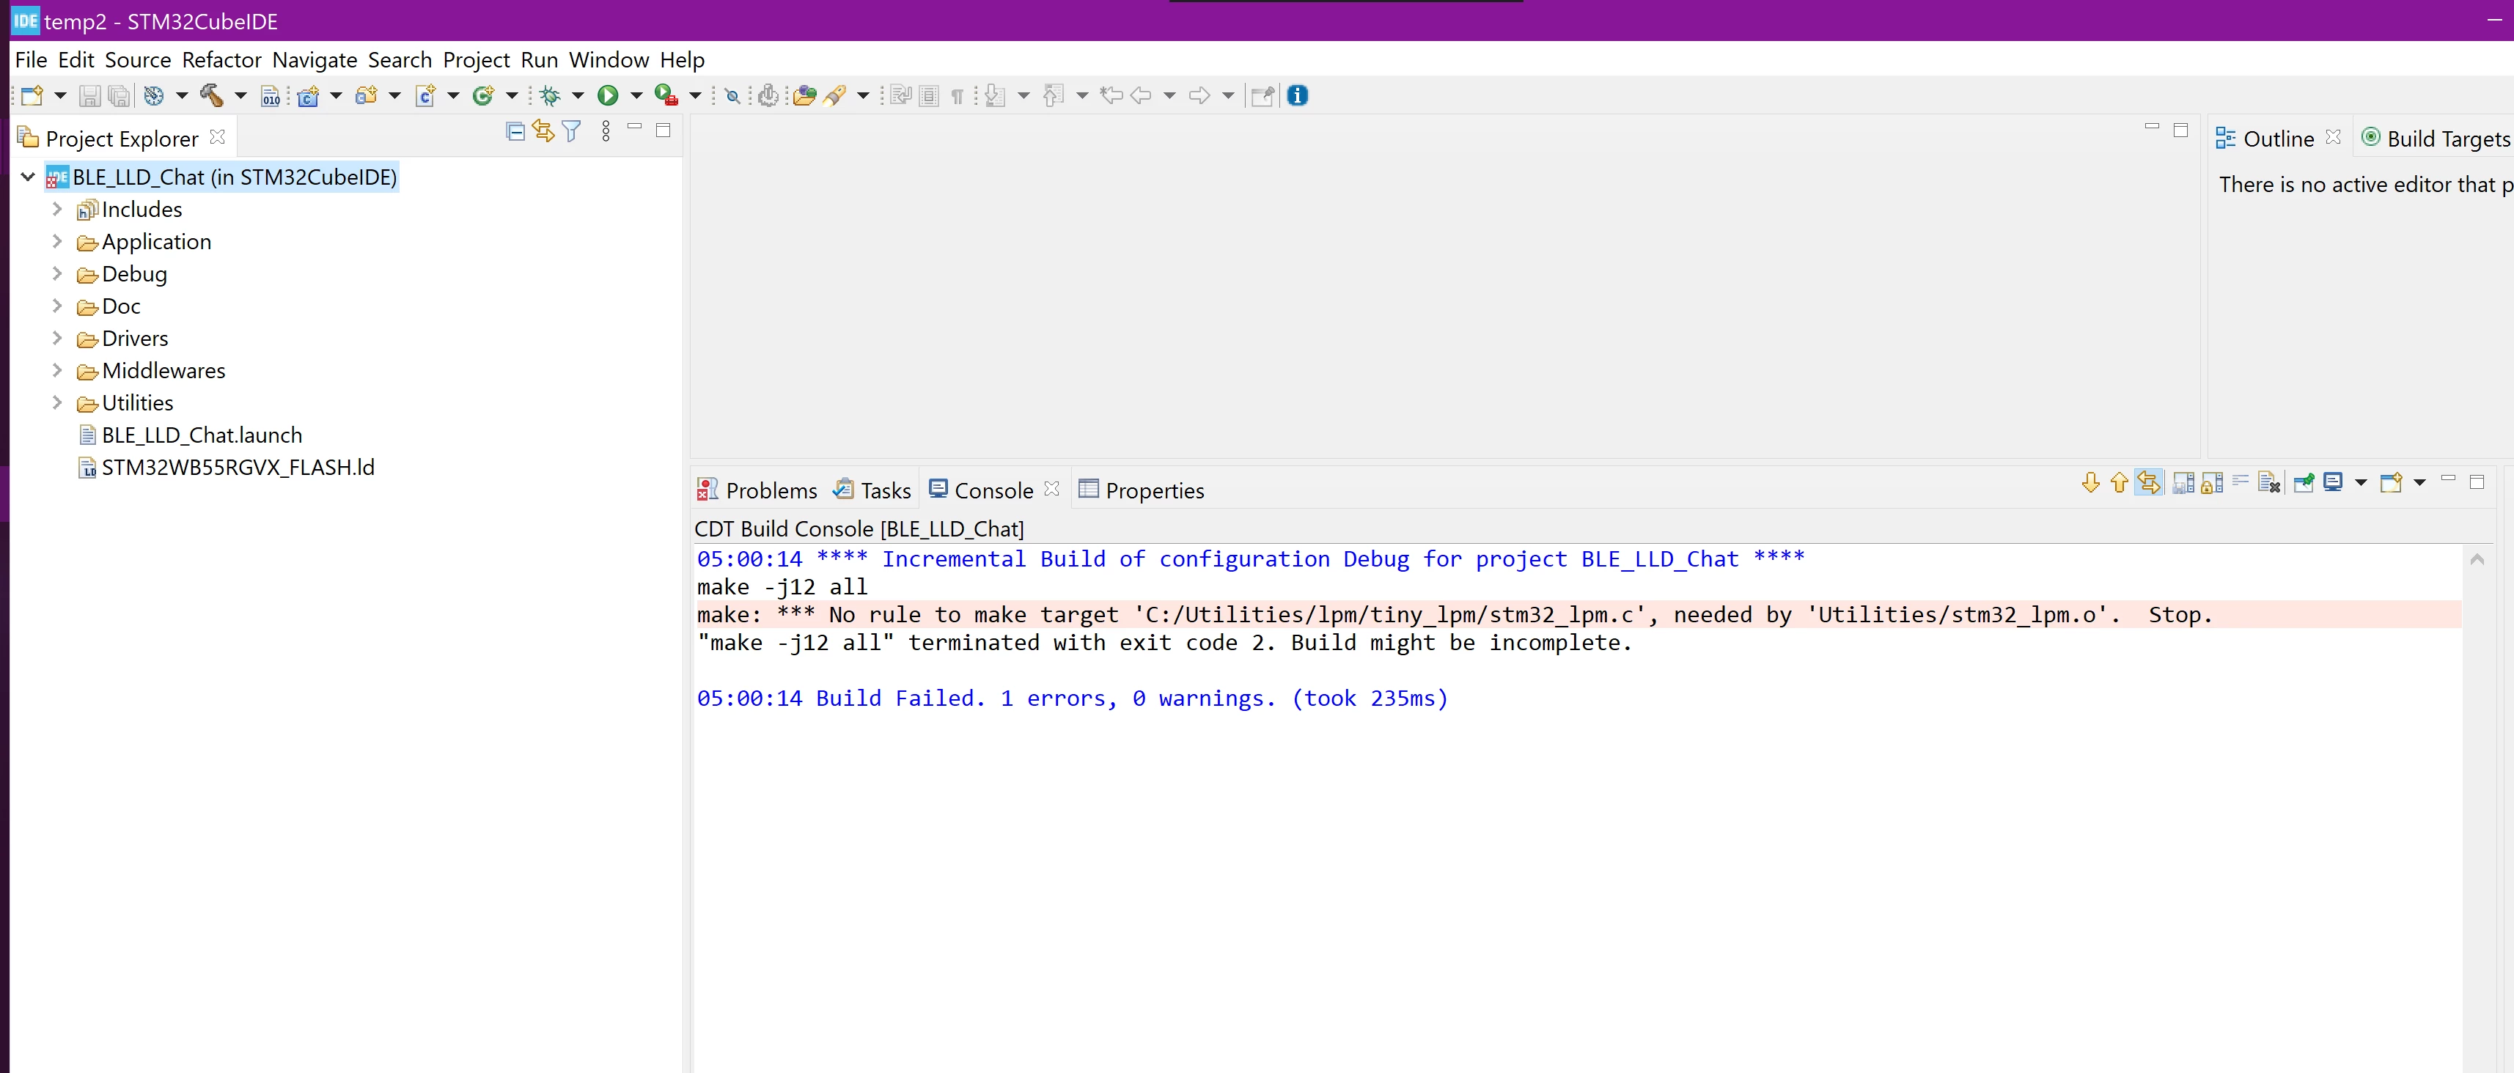Expand the Application folder
Screen dimensions: 2514x1073
pyautogui.click(x=56, y=242)
